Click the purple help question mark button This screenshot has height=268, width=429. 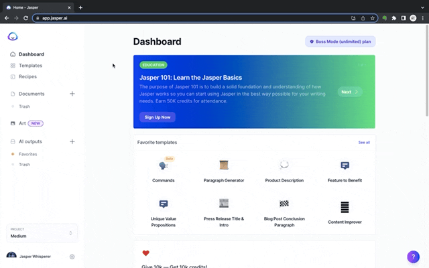[413, 257]
